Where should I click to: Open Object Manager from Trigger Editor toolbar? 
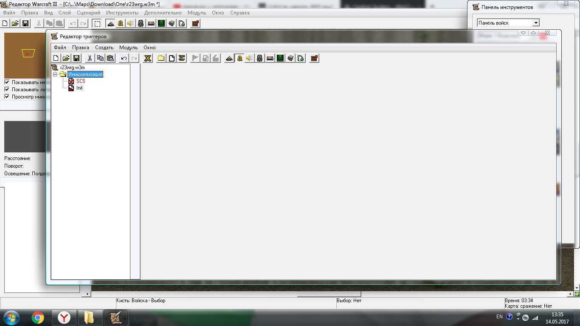(x=290, y=58)
